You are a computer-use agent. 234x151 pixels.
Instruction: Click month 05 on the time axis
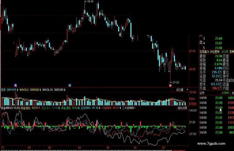point(108,148)
